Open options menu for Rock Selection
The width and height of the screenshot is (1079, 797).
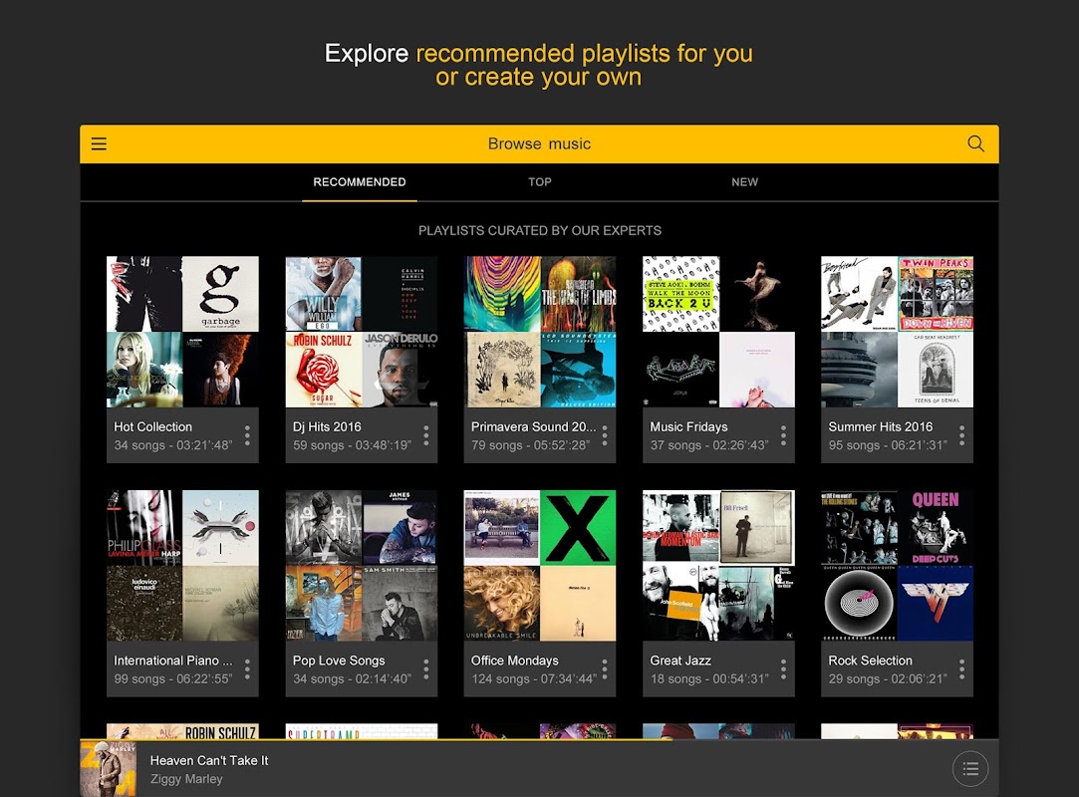[x=961, y=669]
